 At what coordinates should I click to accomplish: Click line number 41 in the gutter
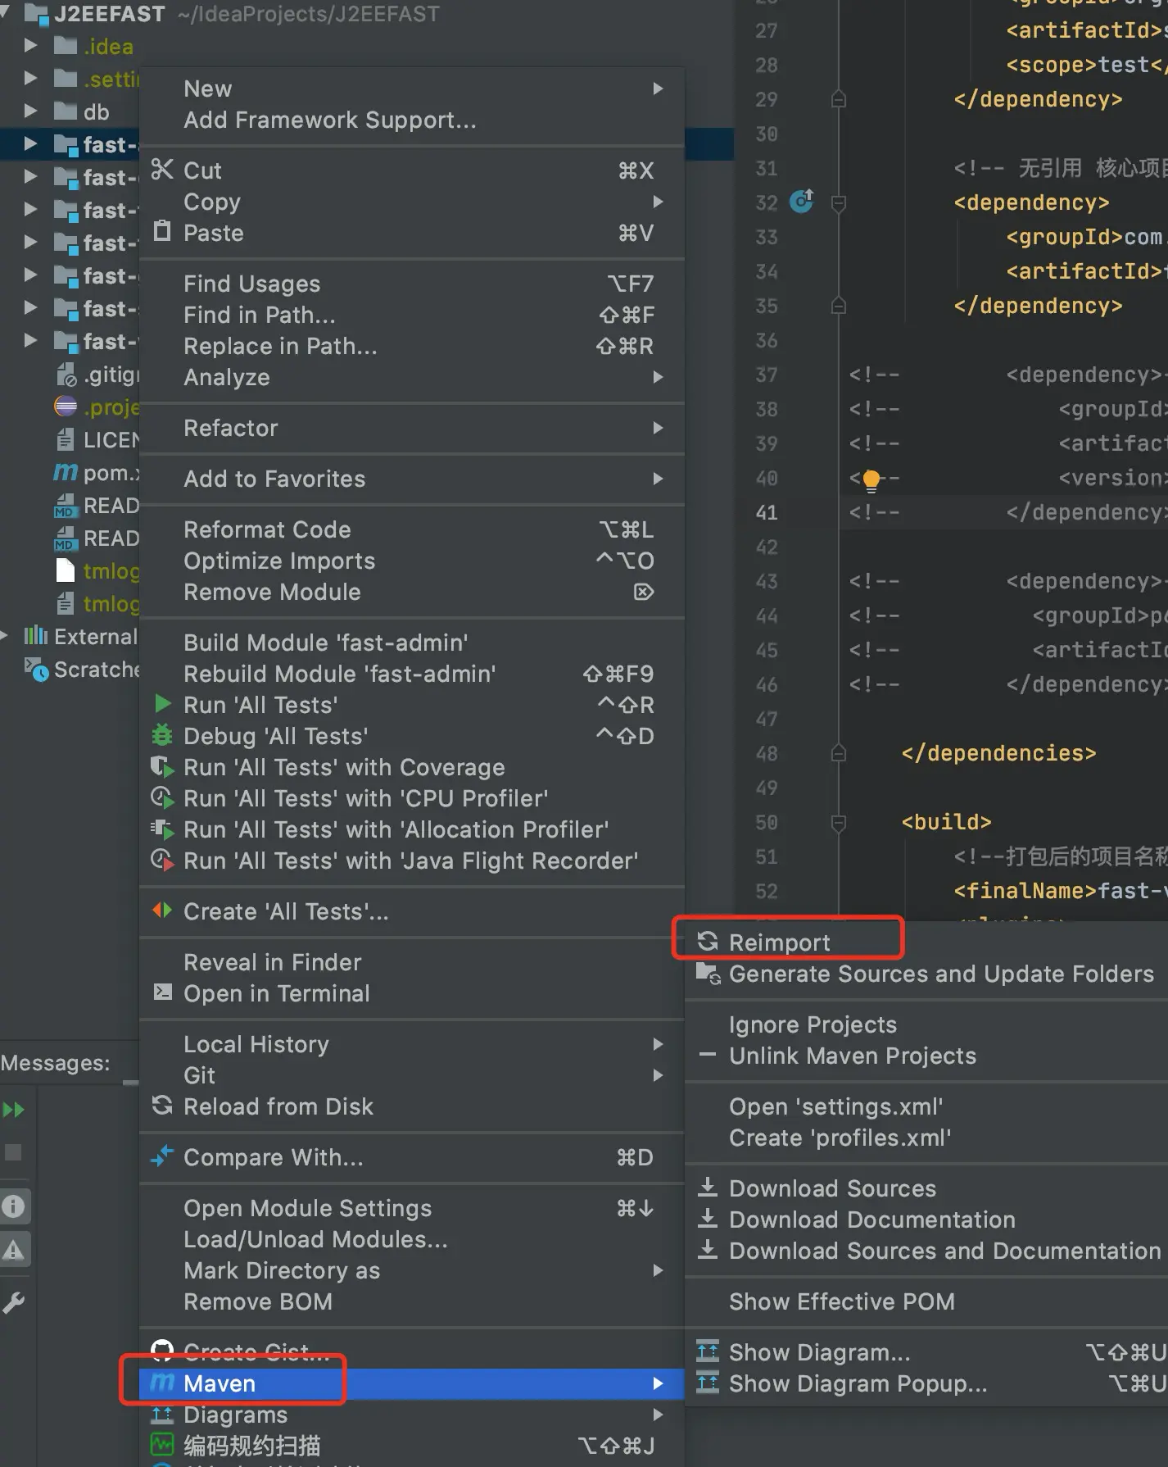[767, 513]
